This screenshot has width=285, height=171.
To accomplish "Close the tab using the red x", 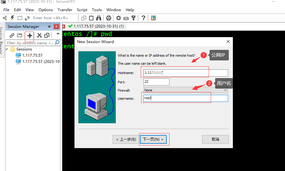I will (63, 26).
